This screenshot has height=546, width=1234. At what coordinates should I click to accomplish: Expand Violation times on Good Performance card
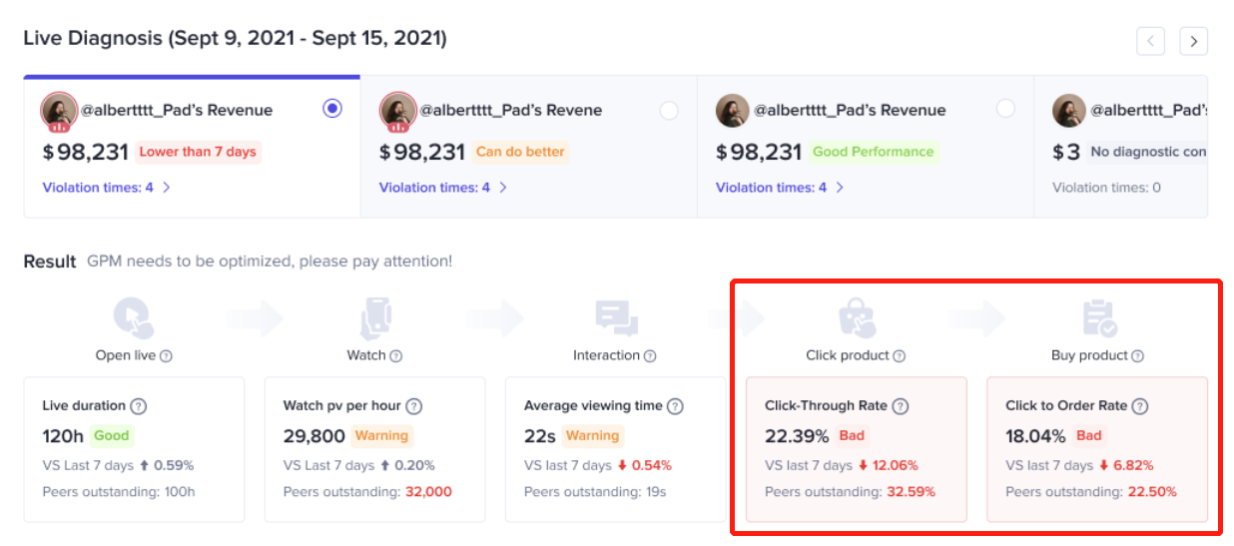tap(779, 187)
